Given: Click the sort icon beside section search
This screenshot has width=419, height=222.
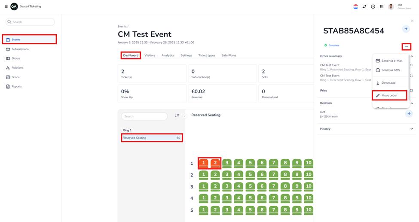Looking at the screenshot, I should (x=177, y=116).
